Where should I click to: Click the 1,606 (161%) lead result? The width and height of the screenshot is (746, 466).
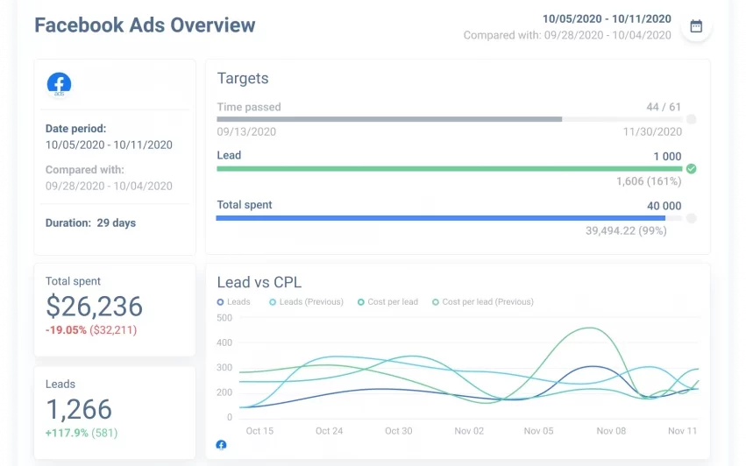point(649,181)
